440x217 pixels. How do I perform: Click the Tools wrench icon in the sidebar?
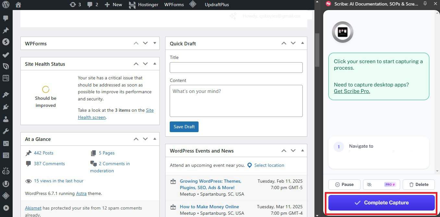click(6, 131)
